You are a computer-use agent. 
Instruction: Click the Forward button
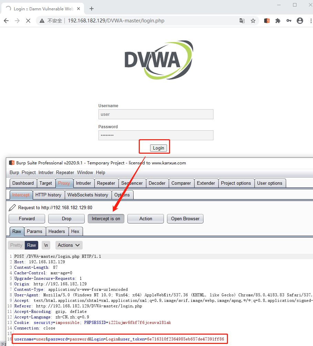(x=27, y=219)
